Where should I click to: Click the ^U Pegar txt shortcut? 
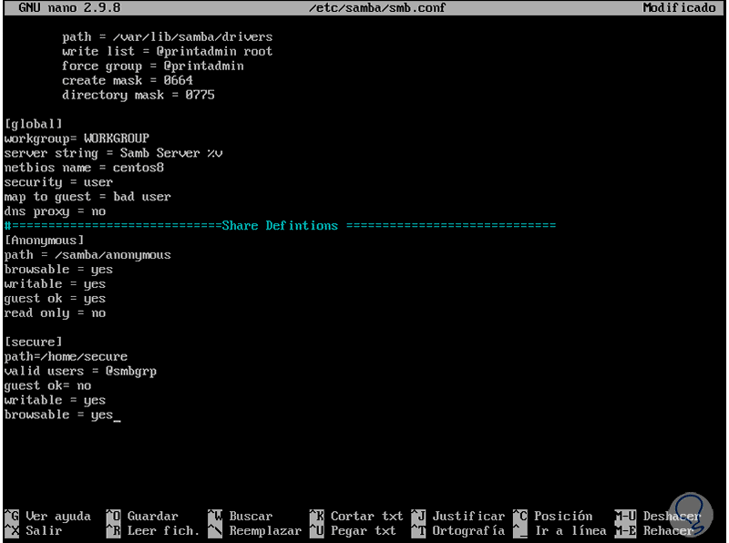353,530
